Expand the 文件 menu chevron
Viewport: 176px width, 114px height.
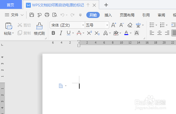click(22, 15)
